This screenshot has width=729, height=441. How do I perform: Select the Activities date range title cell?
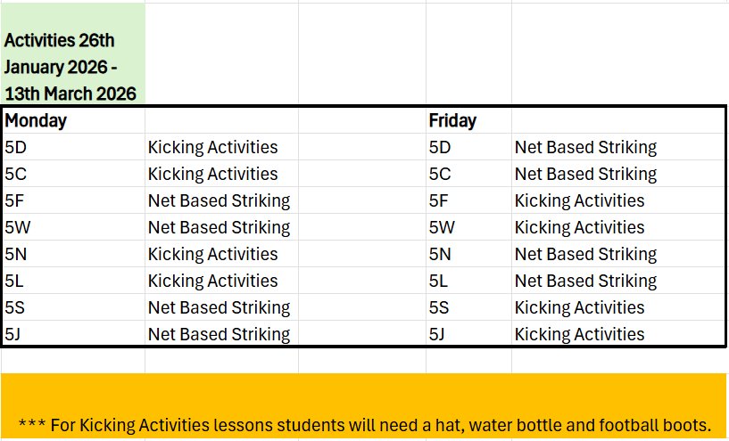click(71, 67)
